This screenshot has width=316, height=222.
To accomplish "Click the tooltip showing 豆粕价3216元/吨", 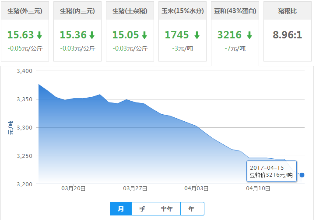I will 271,171.
